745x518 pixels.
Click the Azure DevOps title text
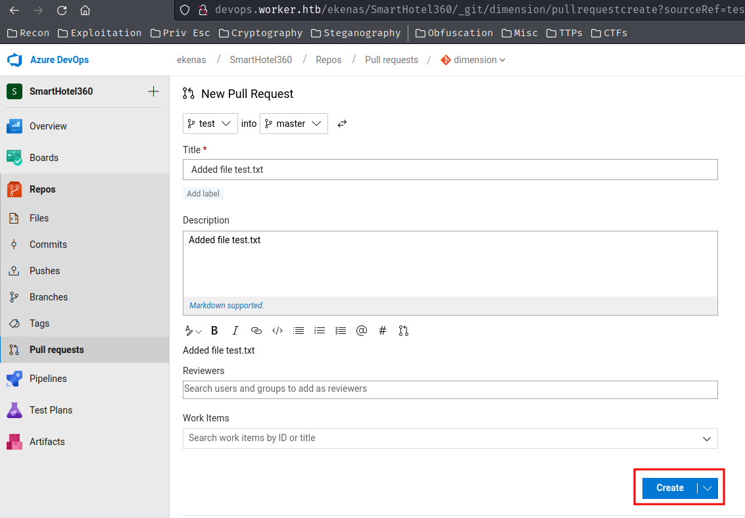coord(59,60)
